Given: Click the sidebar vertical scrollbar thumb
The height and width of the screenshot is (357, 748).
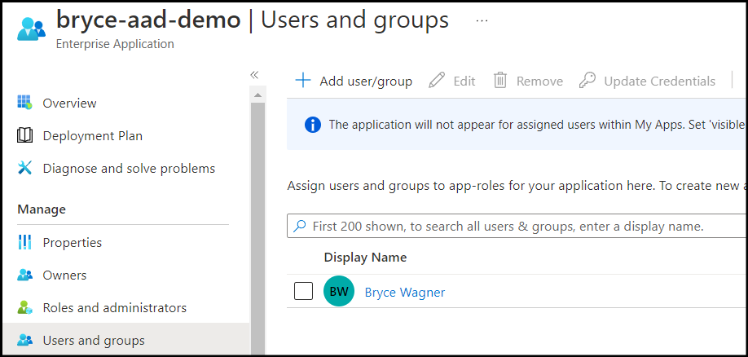Looking at the screenshot, I should click(x=258, y=229).
